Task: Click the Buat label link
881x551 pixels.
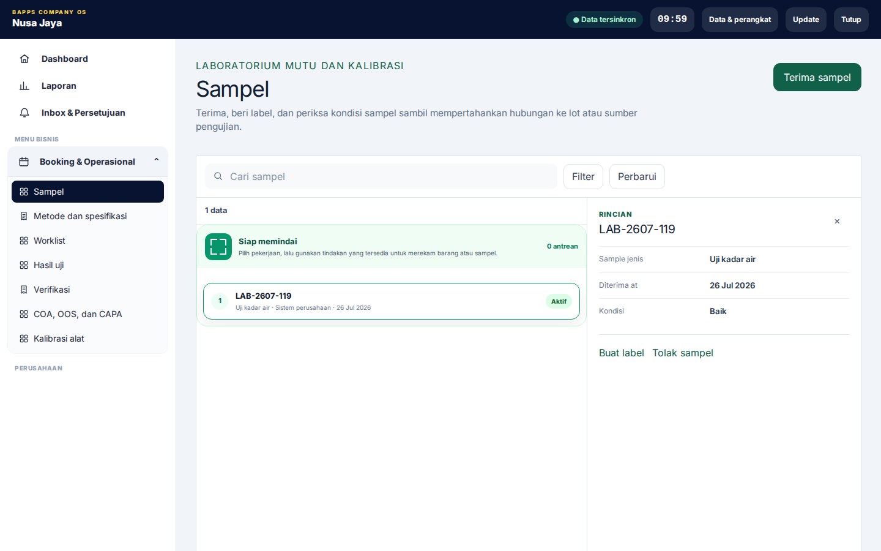Action: 621,353
